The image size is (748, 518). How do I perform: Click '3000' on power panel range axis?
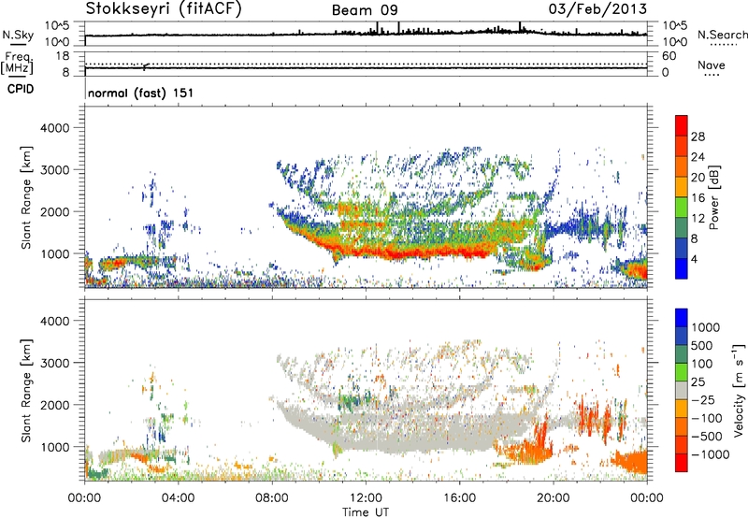[55, 170]
